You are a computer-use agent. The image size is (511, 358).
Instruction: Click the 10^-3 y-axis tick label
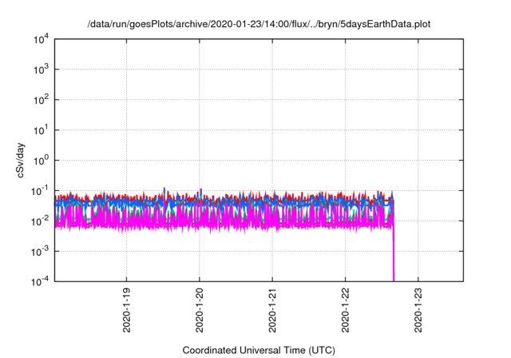point(40,252)
